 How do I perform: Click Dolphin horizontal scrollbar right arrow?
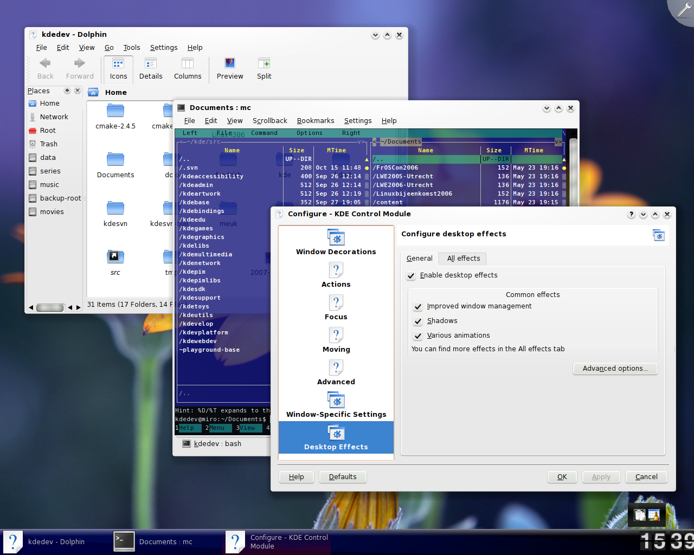78,307
